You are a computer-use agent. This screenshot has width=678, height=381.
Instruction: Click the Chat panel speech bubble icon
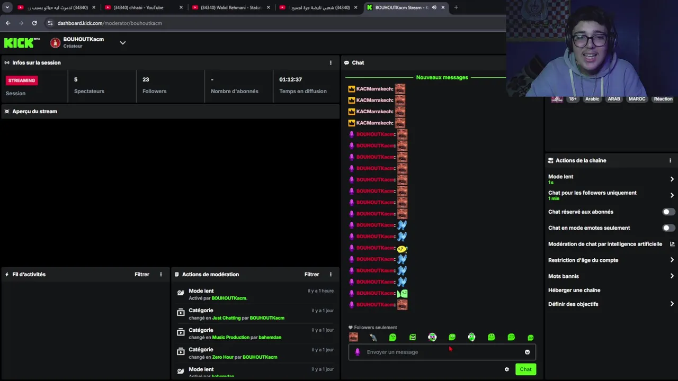pos(346,62)
